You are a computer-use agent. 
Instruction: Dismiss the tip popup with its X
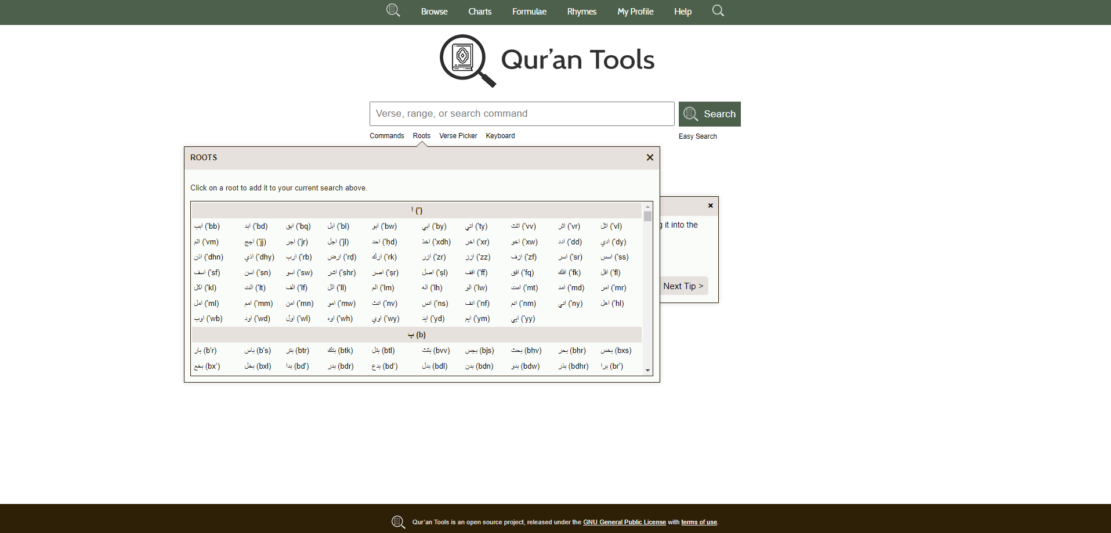coord(710,206)
